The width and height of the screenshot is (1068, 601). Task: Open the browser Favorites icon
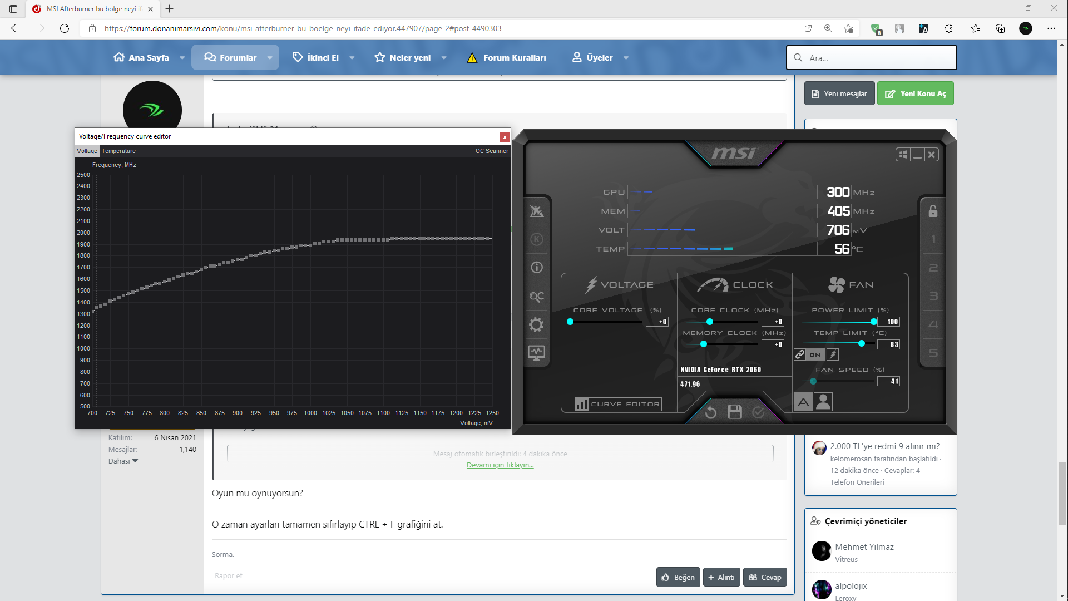(x=976, y=28)
